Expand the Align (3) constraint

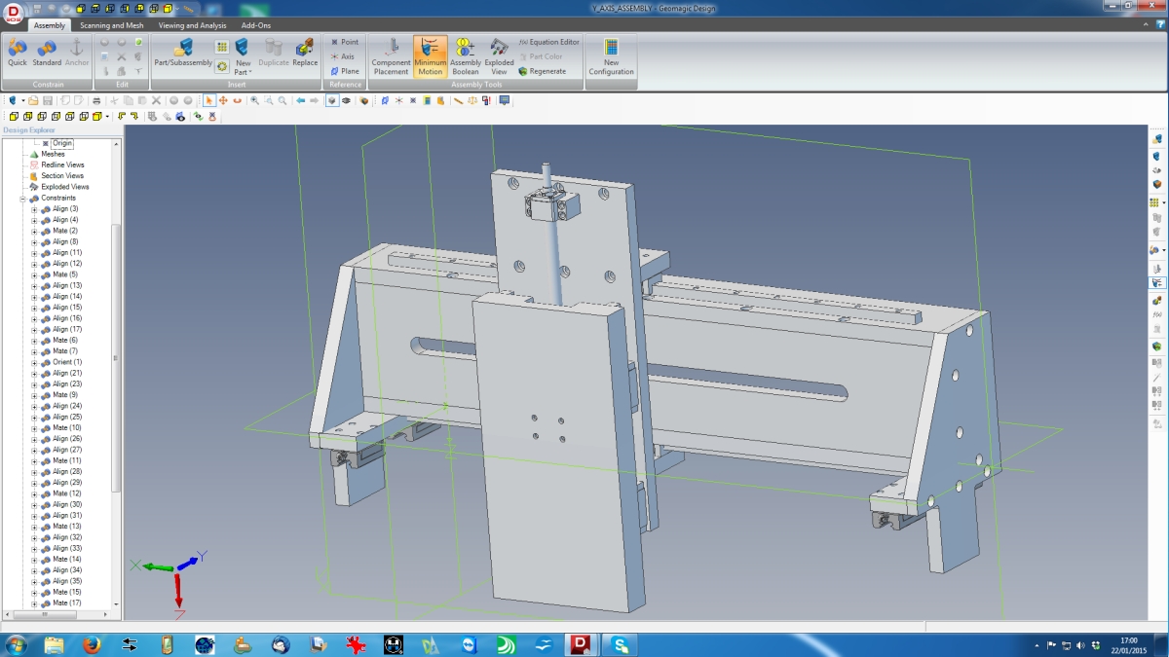[34, 209]
